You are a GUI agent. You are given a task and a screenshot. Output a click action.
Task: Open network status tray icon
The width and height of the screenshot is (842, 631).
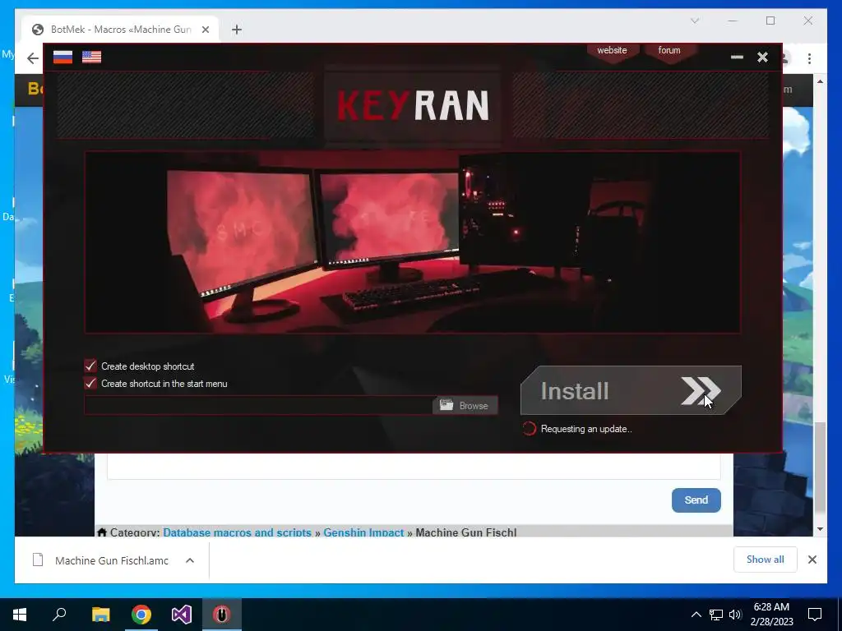716,615
